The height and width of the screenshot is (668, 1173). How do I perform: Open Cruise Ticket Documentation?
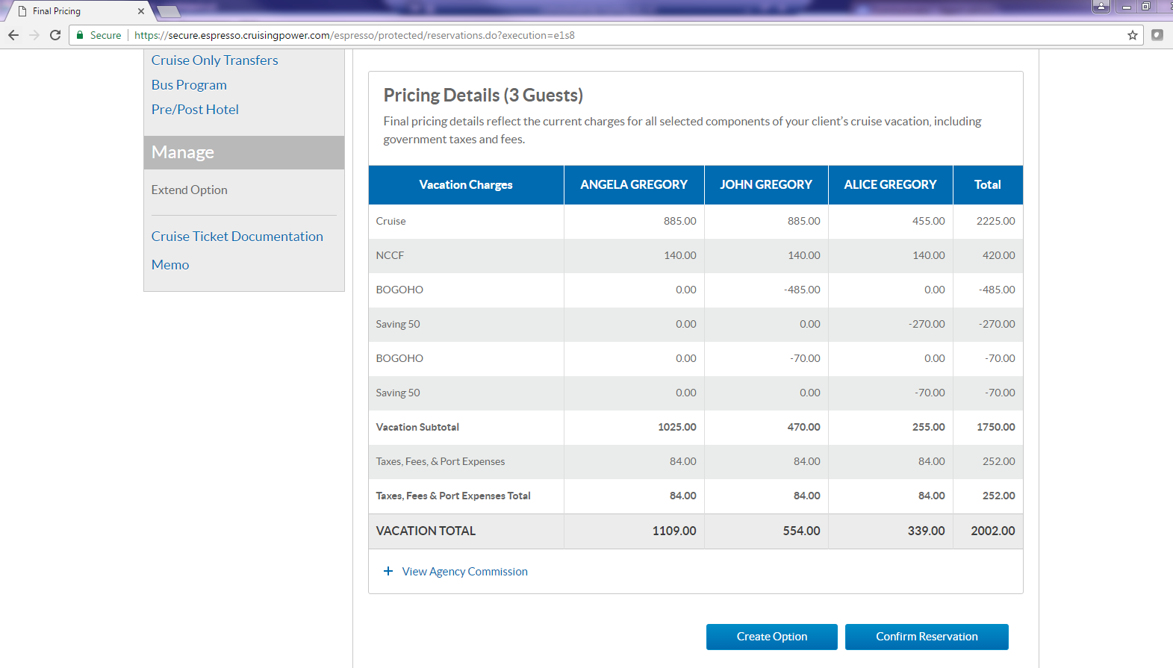(x=237, y=237)
